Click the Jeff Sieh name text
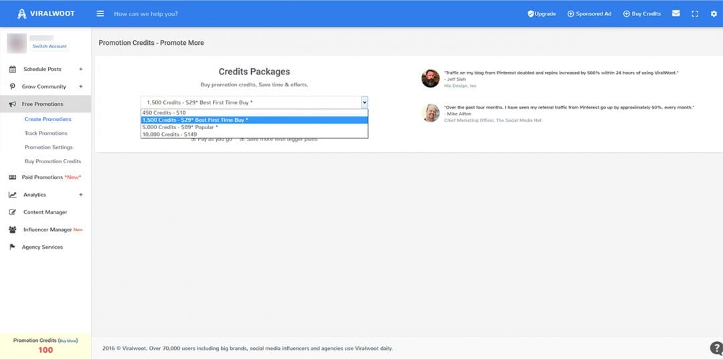723x360 pixels. 457,79
